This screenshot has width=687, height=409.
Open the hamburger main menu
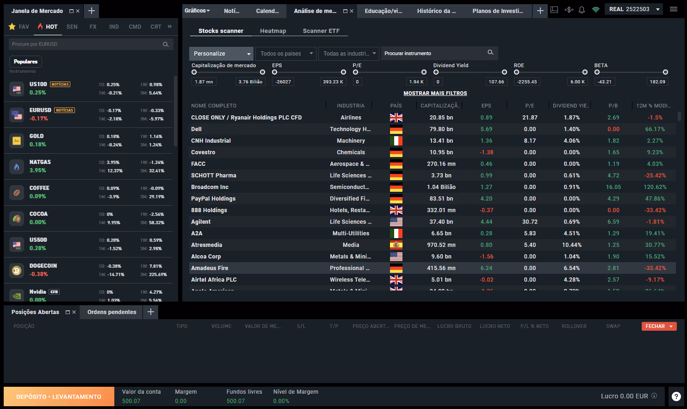[x=674, y=9]
